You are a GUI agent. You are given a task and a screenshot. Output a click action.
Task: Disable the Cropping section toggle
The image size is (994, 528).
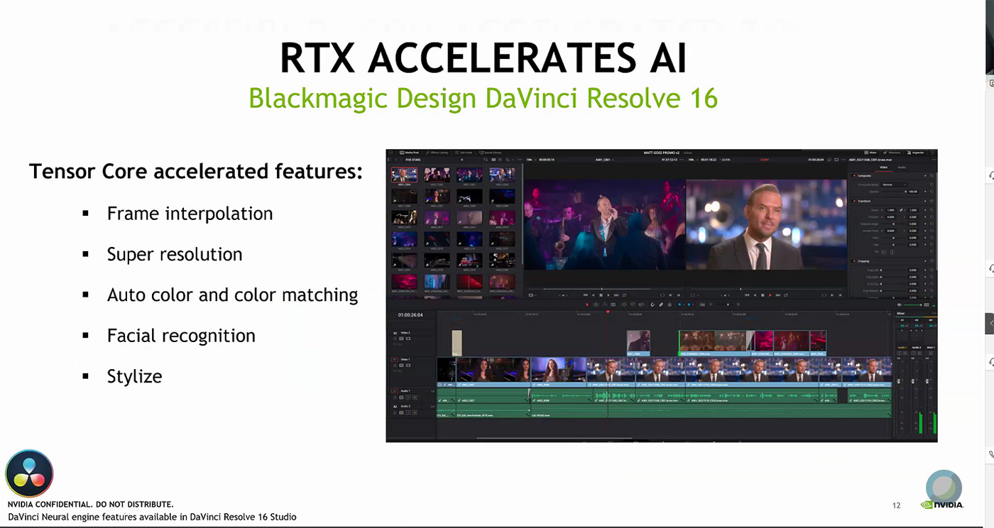[x=854, y=260]
